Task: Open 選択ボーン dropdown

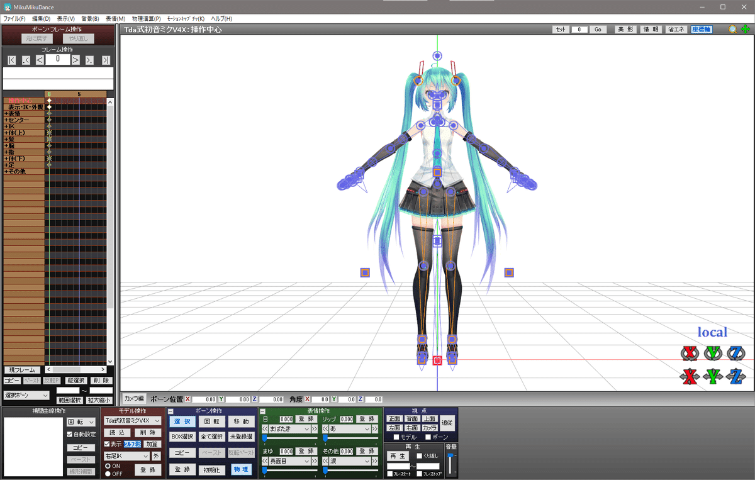Action: (x=26, y=395)
